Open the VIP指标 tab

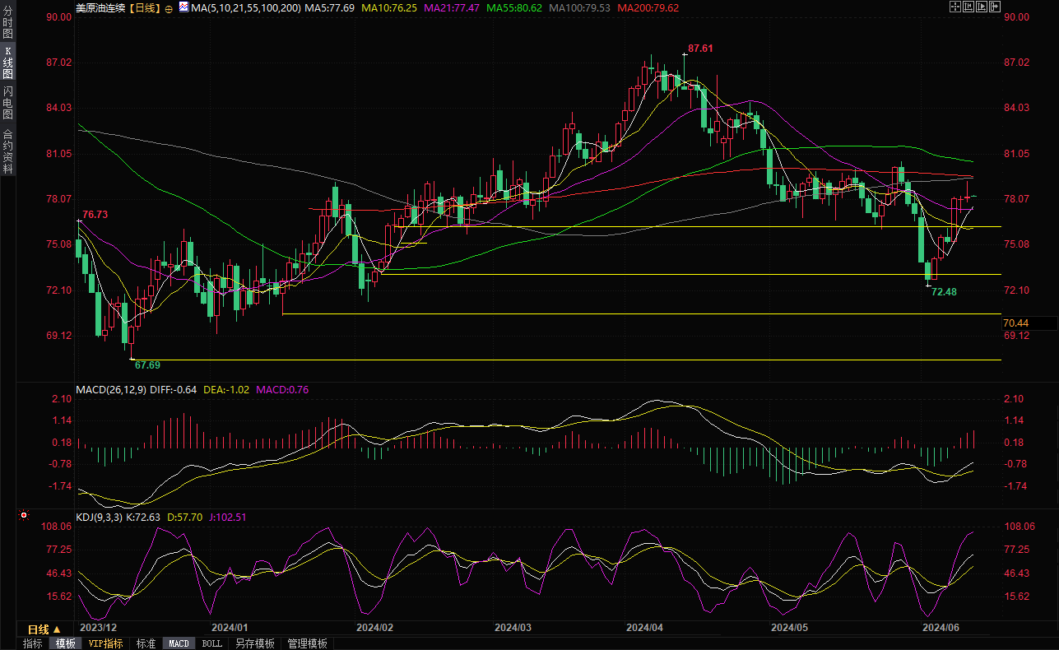[105, 643]
